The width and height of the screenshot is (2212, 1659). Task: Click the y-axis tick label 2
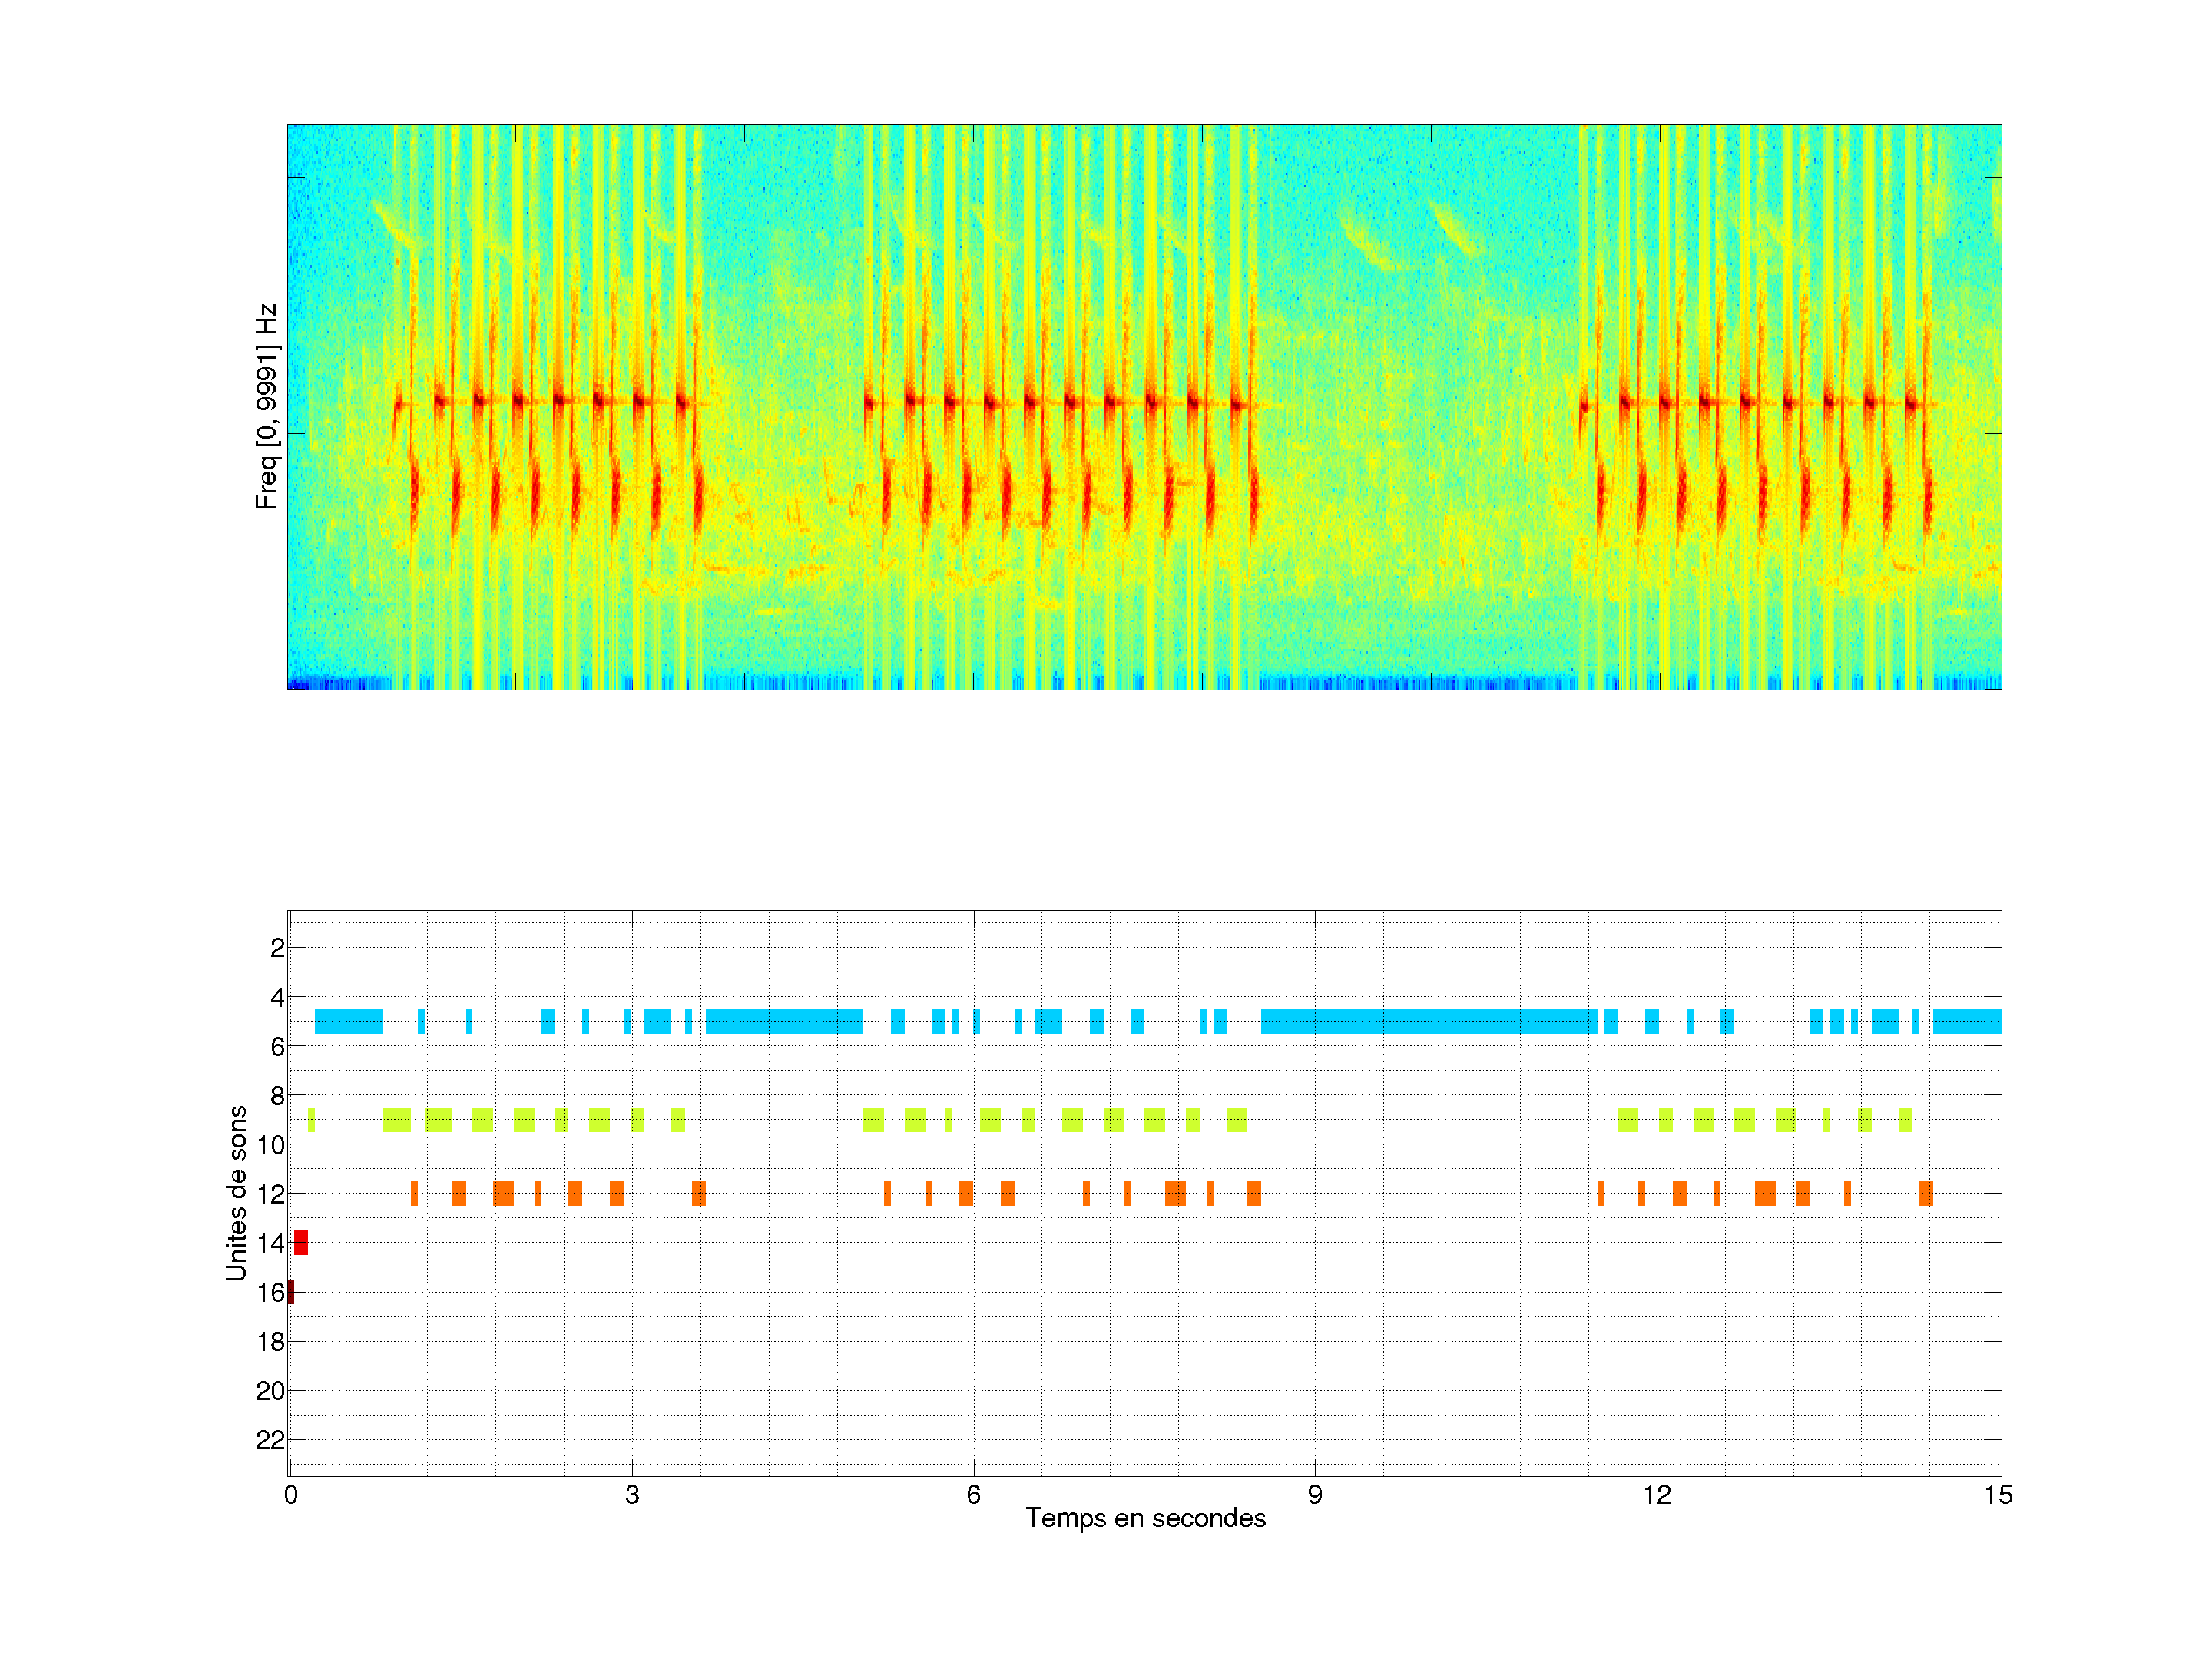point(277,948)
